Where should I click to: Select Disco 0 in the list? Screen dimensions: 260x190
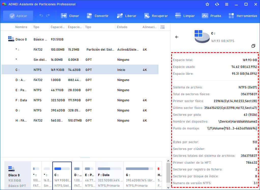point(21,40)
